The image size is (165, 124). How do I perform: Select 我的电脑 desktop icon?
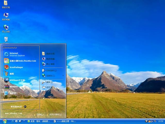click(6, 17)
